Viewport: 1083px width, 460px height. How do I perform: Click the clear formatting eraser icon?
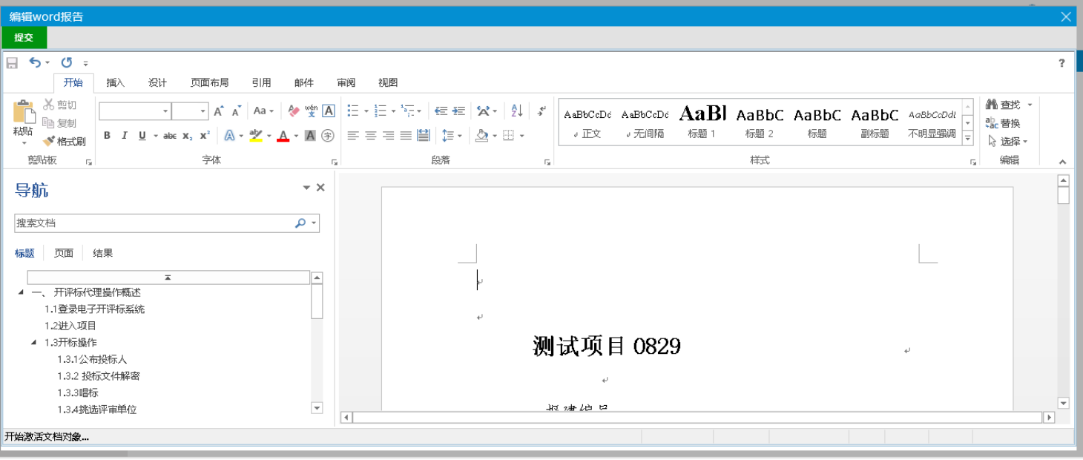coord(293,111)
